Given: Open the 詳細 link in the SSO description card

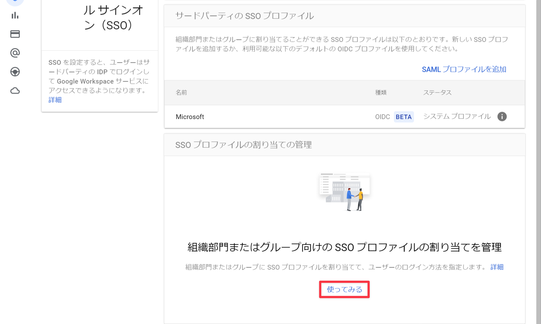Looking at the screenshot, I should click(55, 100).
